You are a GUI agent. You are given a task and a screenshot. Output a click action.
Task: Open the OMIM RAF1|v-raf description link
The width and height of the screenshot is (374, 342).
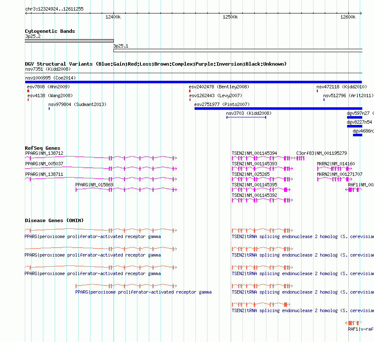point(361,329)
